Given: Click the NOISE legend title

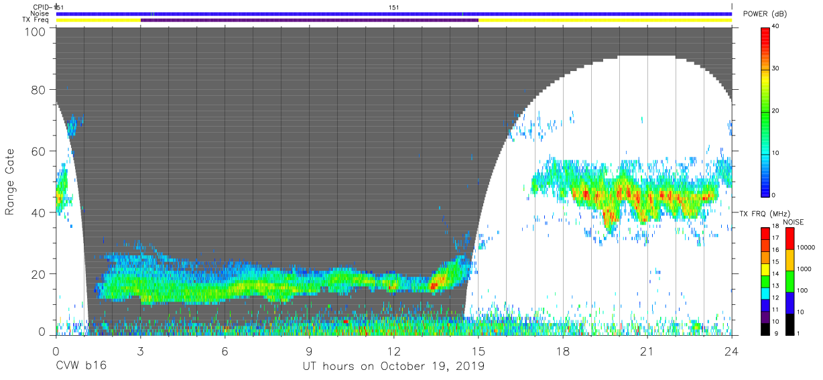Looking at the screenshot, I should (x=793, y=222).
